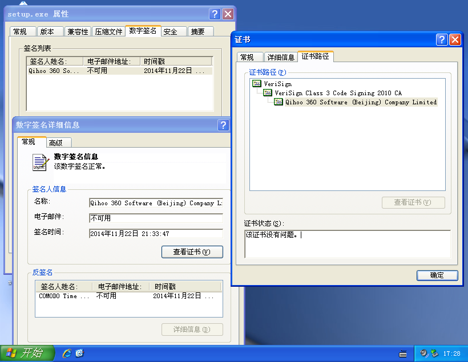Close the setup.exe 属性 window
This screenshot has width=468, height=362.
(228, 14)
